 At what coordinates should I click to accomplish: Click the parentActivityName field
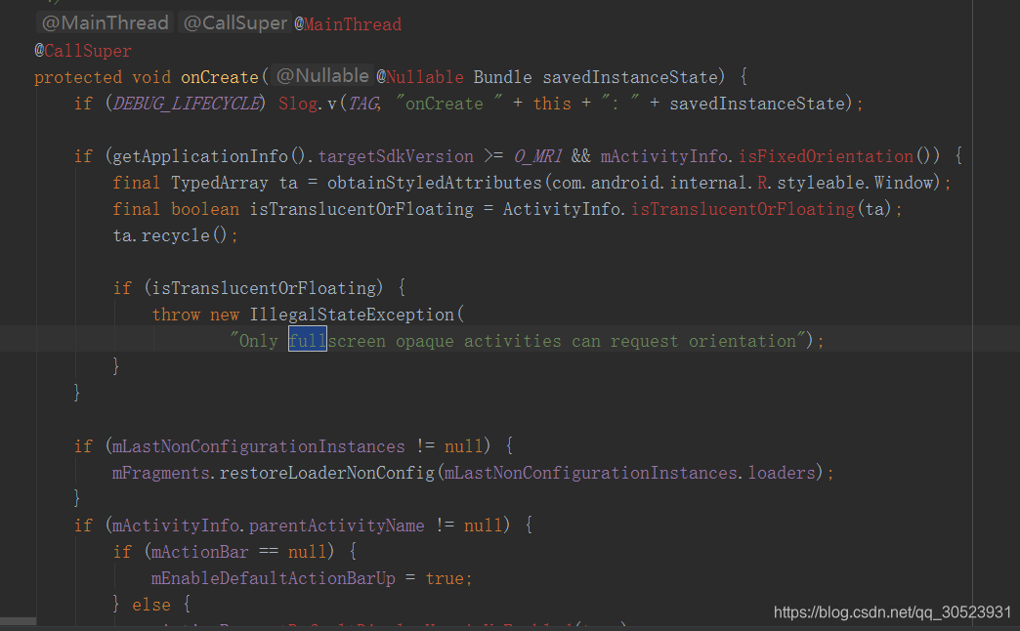click(337, 526)
